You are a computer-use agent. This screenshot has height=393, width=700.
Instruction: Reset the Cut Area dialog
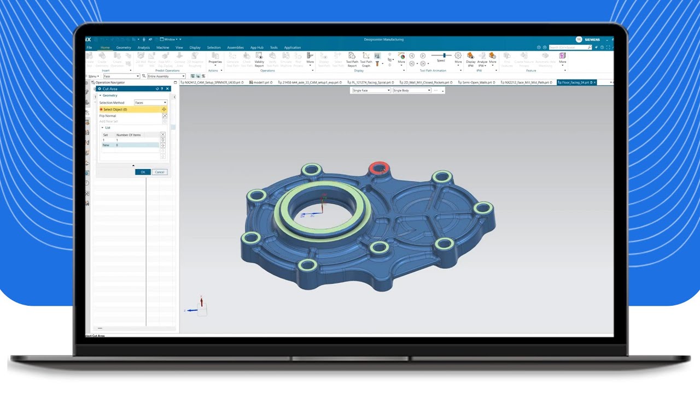tap(157, 88)
